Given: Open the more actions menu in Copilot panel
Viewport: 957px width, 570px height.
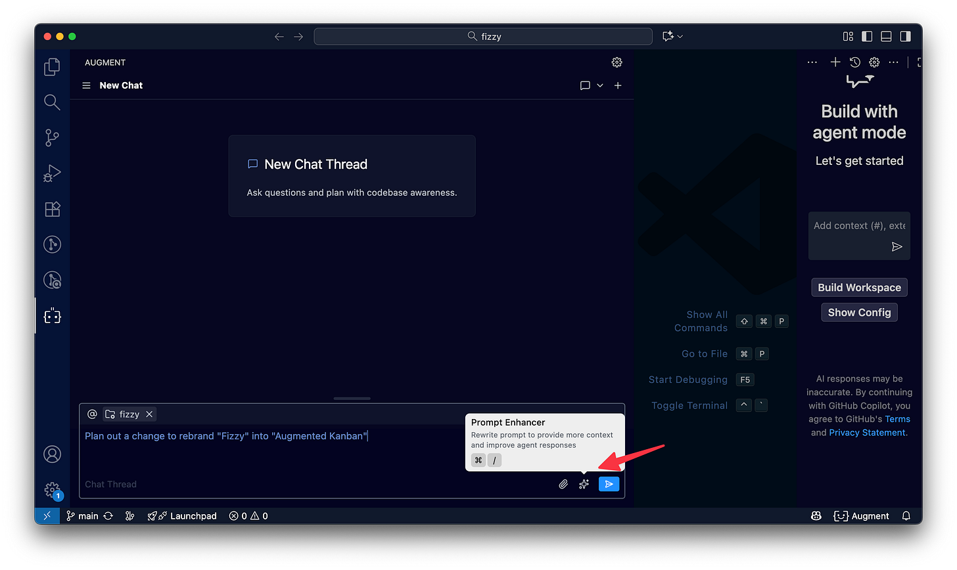Looking at the screenshot, I should [x=893, y=62].
